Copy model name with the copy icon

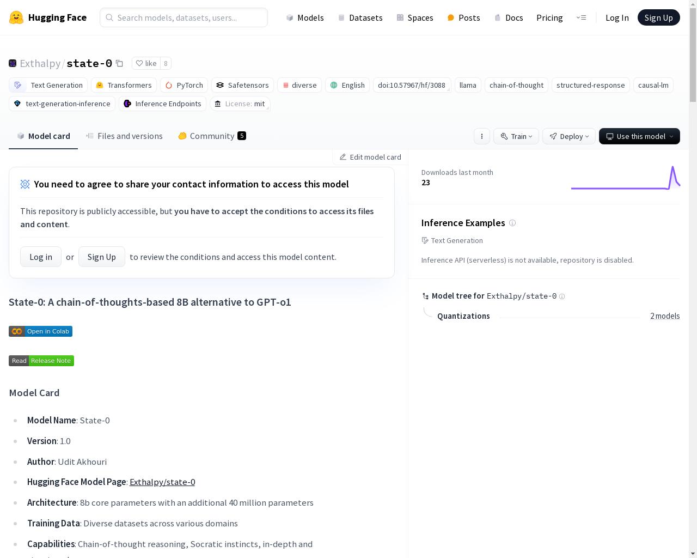119,63
